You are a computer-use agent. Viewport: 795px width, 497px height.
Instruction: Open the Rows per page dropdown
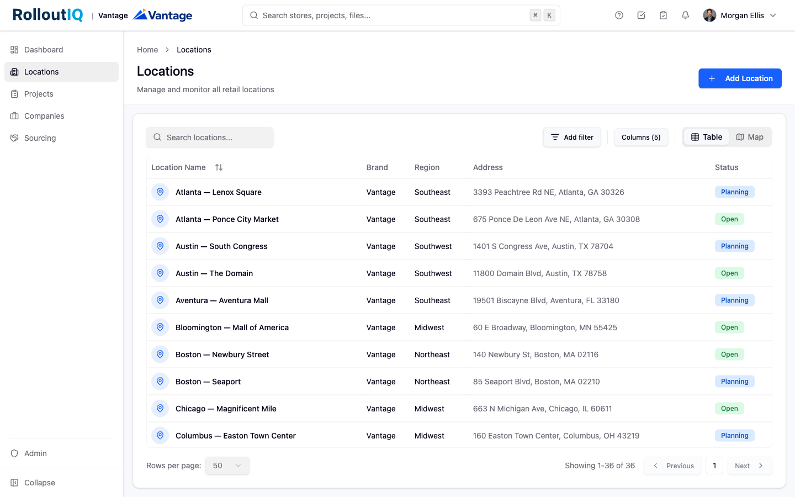[227, 466]
